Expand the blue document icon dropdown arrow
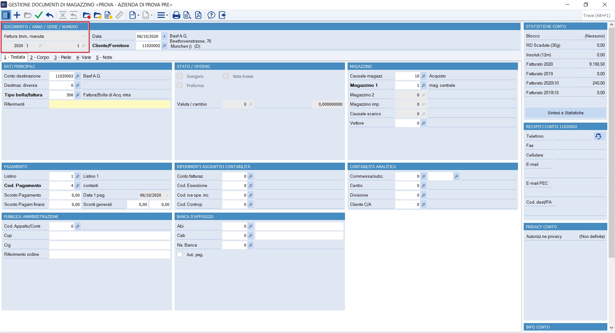Screen dimensions: 615x333 click(x=138, y=15)
